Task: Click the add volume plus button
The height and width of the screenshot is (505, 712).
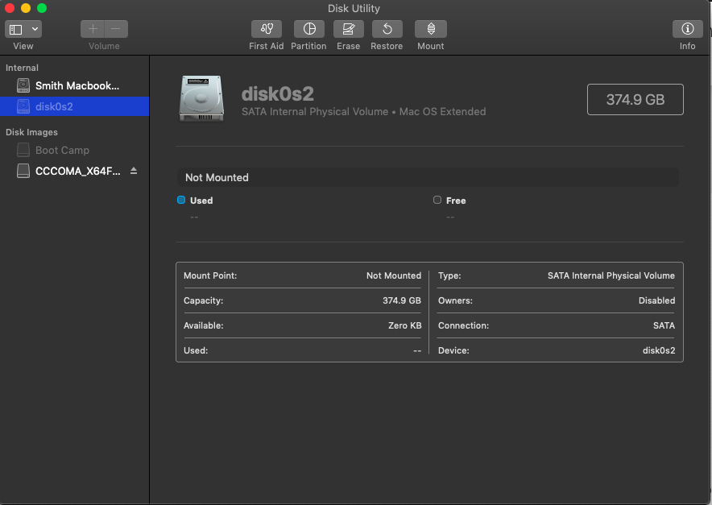Action: coord(93,30)
